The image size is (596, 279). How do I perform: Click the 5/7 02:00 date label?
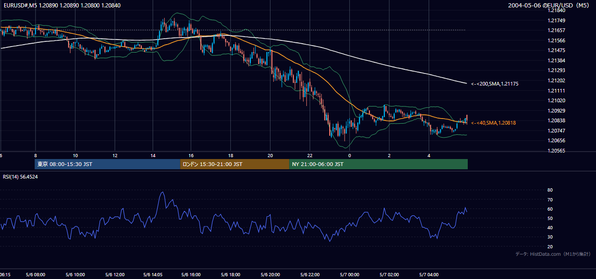(x=389, y=275)
